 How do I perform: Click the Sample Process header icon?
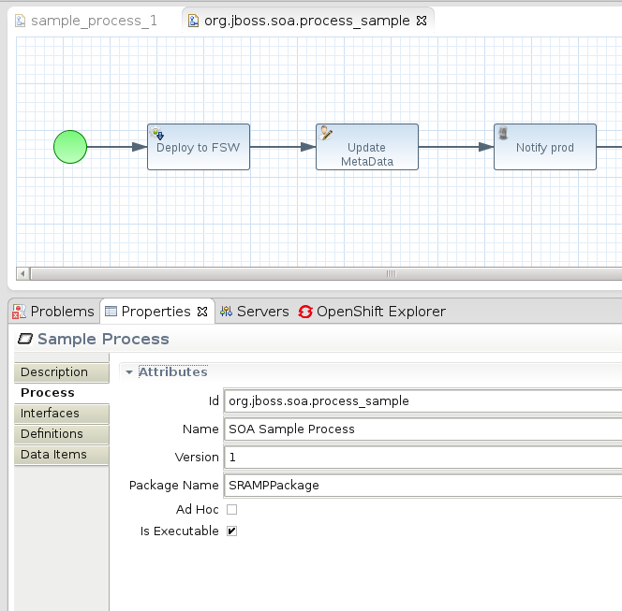click(25, 339)
